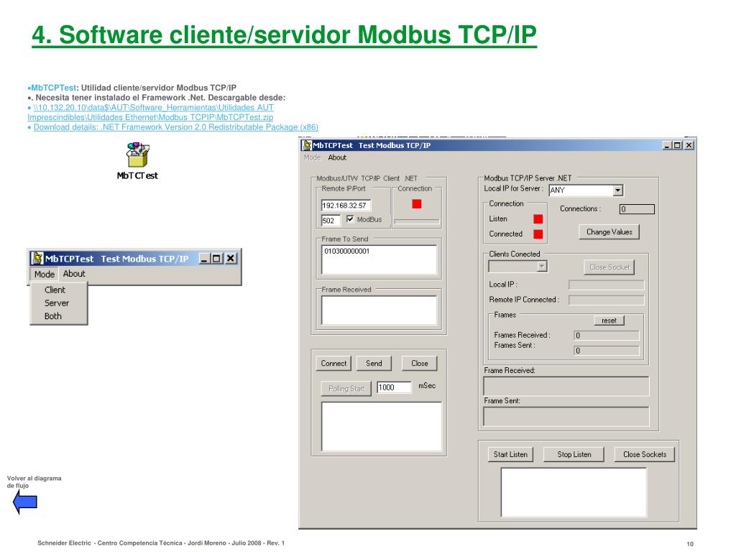Click the server Frame Received box

point(566,386)
